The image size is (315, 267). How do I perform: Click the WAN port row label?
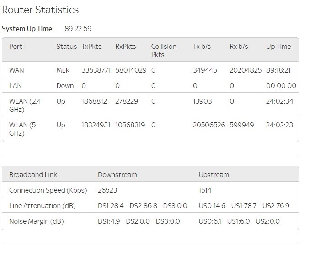pos(16,70)
